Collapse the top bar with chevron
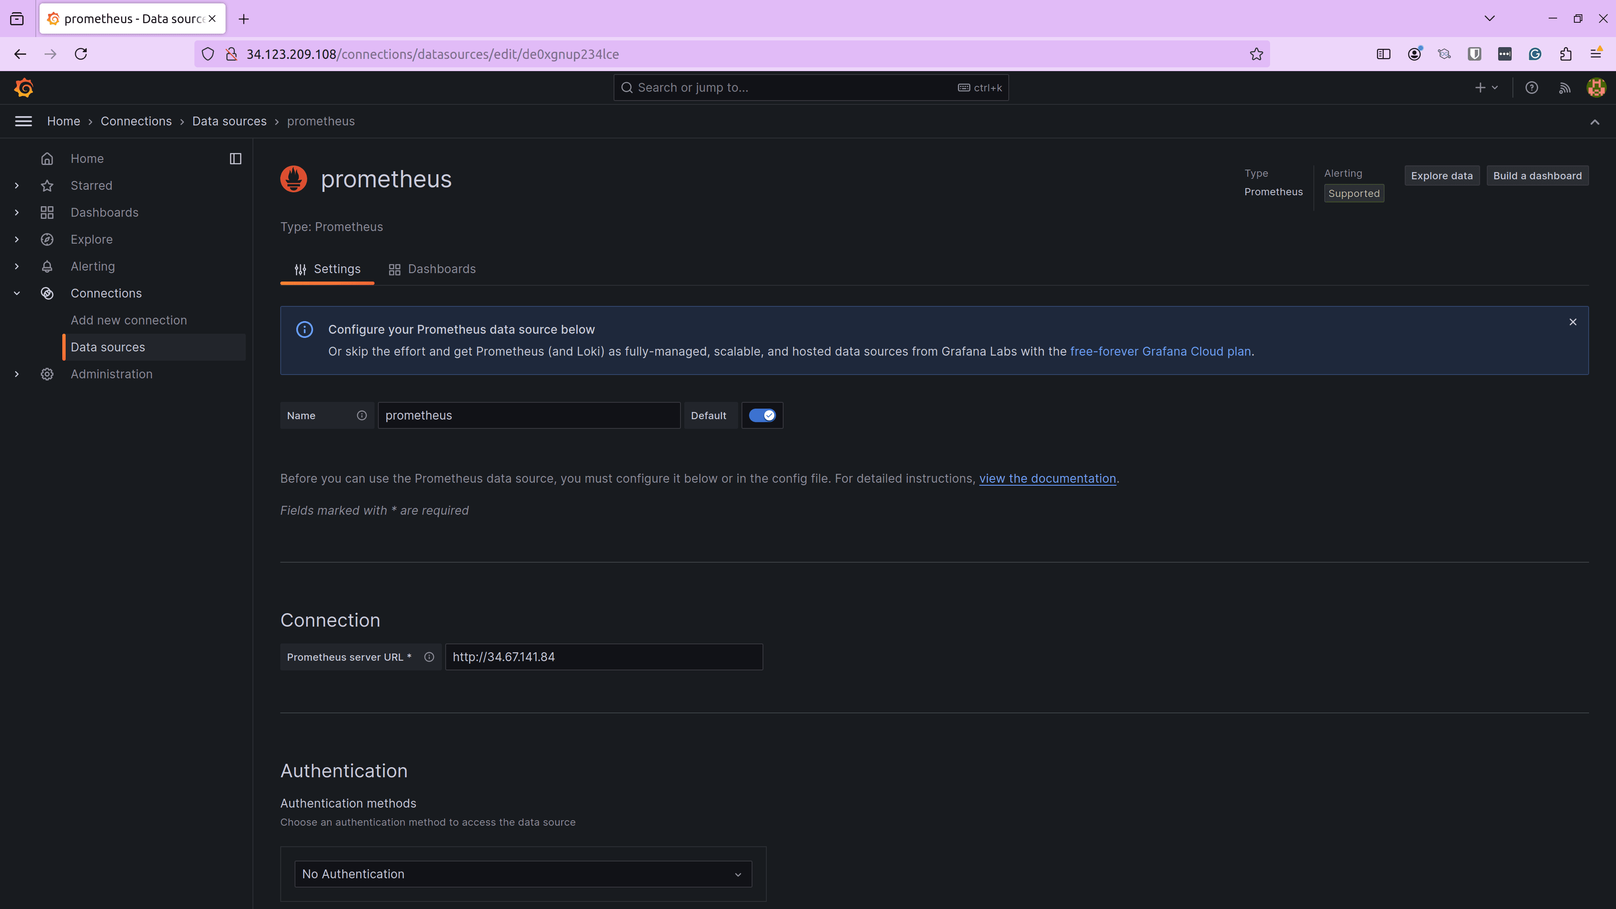Image resolution: width=1616 pixels, height=909 pixels. [1594, 122]
